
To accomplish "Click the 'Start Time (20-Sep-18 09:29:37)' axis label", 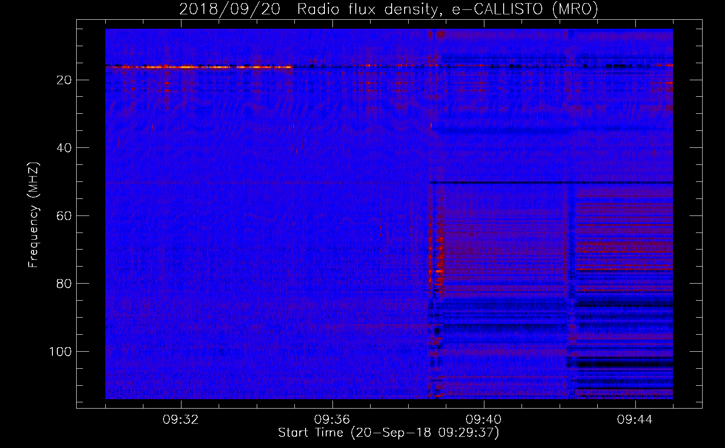I will tap(388, 433).
